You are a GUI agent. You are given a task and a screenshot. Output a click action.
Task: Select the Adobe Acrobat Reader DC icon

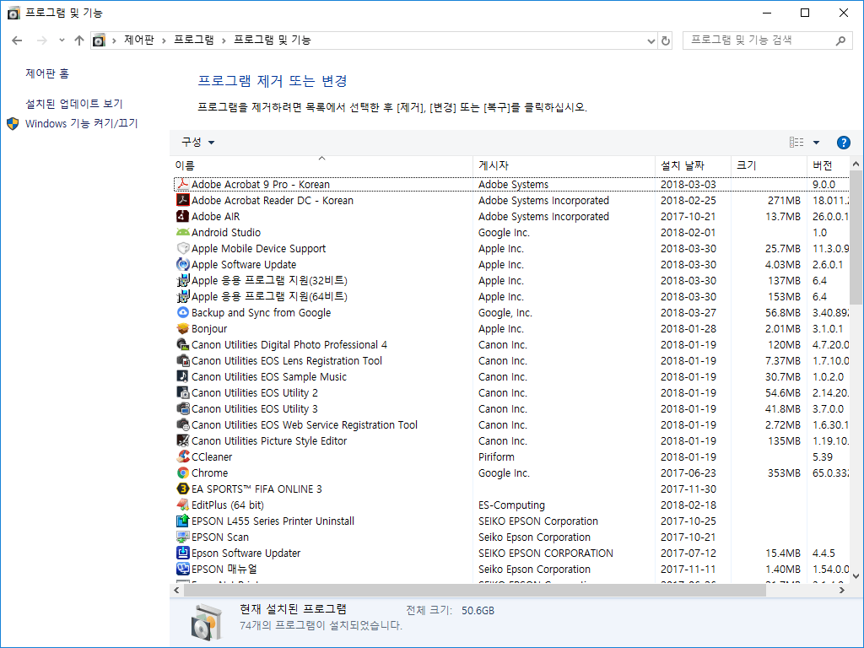coord(183,200)
